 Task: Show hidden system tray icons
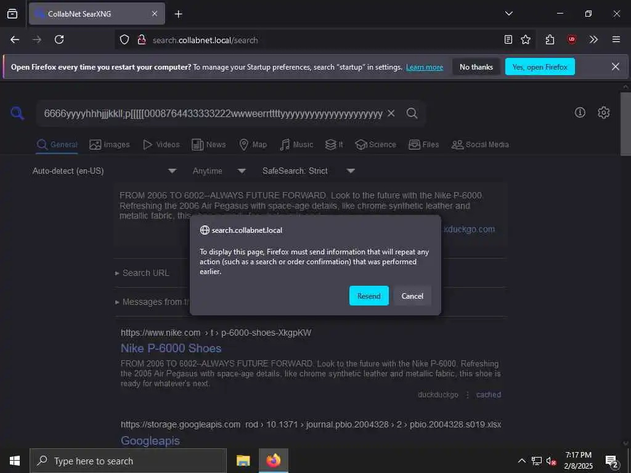521,461
